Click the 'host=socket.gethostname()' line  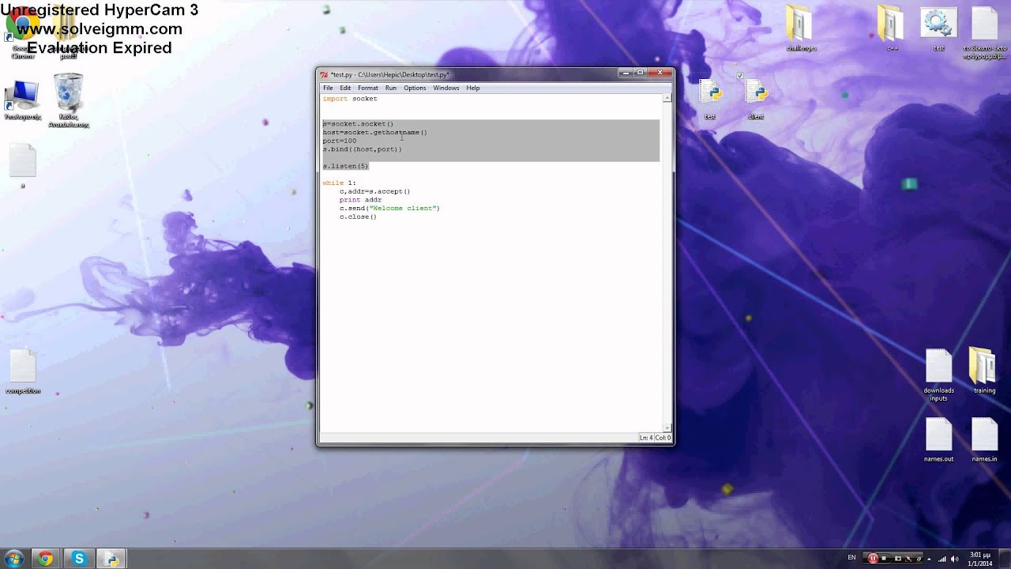click(374, 132)
